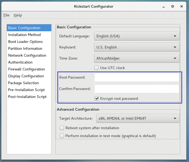189x162 pixels.
Task: Open the Target Architecture combo box
Action: click(137, 118)
